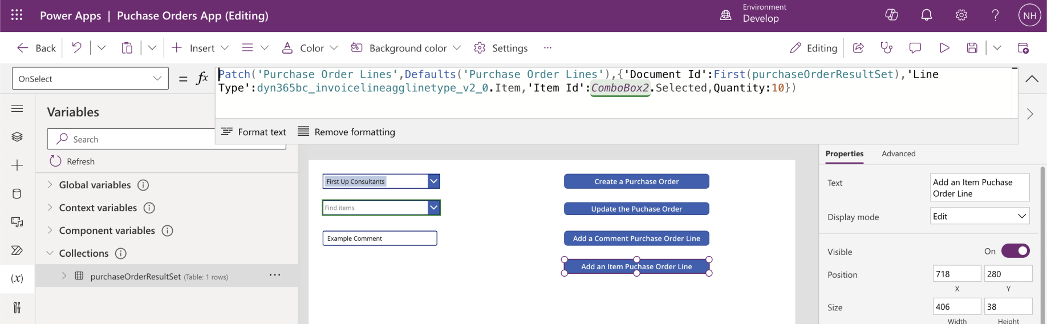This screenshot has width=1047, height=324.
Task: Click the Share icon
Action: 858,48
